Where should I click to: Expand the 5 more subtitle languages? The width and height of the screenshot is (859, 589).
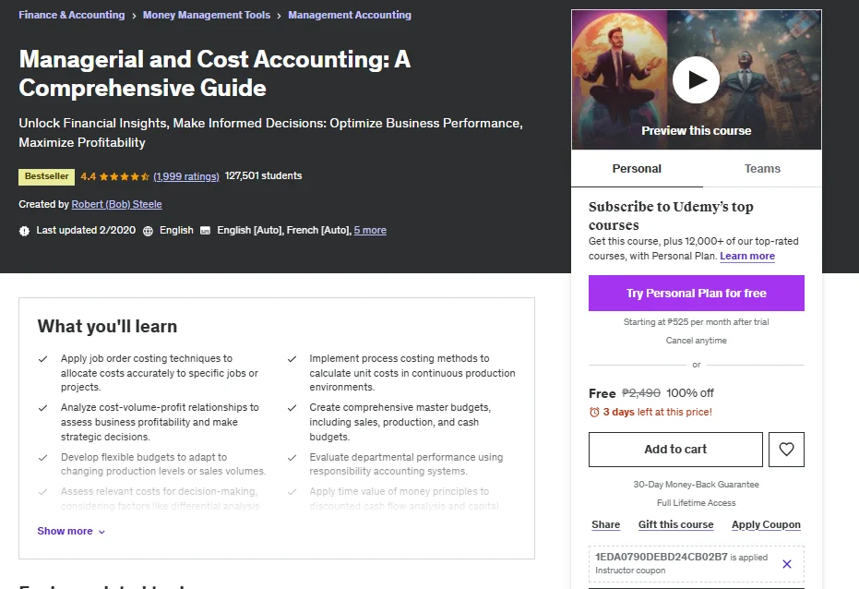[x=370, y=230]
